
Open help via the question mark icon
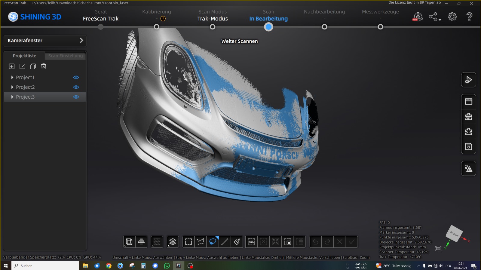[x=469, y=17]
